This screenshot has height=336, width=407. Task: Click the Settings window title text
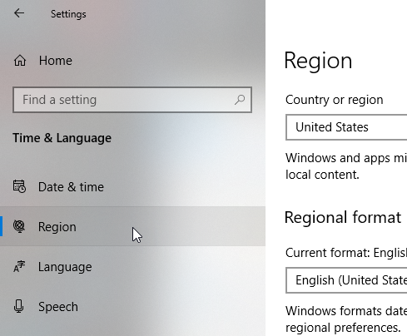coord(68,14)
